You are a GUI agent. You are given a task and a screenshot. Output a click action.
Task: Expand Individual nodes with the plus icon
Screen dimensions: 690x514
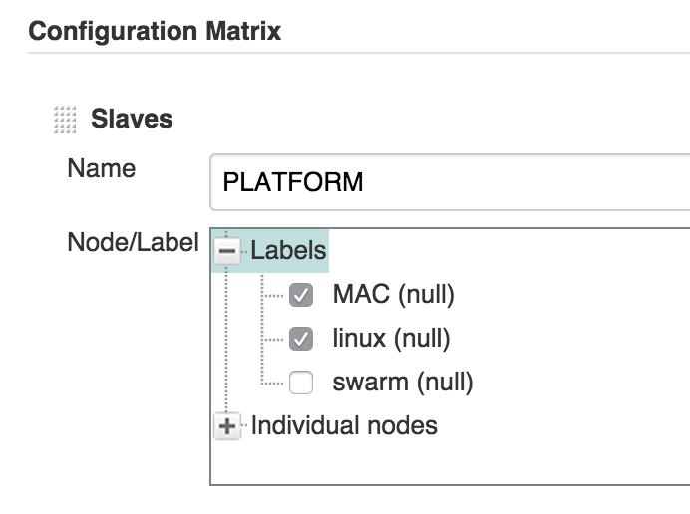[x=227, y=426]
